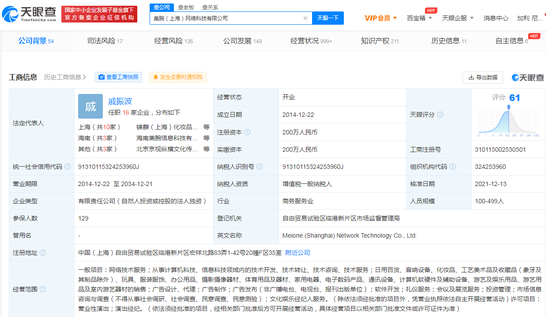Click 自由贸易试验区临港新片区市场监督管理局 text

[x=341, y=218]
